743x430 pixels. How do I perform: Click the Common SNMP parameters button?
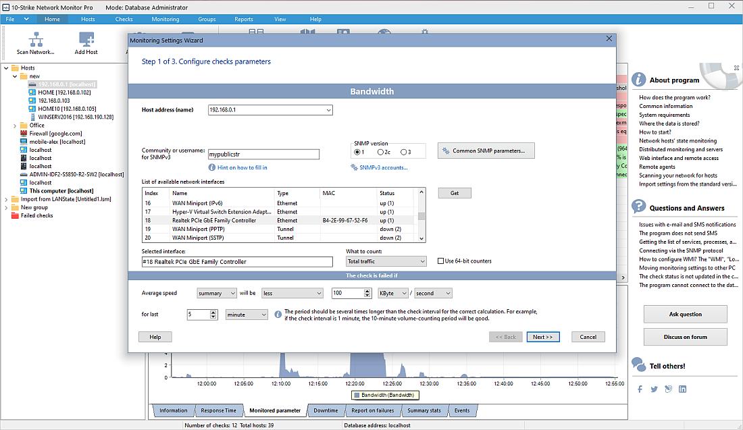486,151
